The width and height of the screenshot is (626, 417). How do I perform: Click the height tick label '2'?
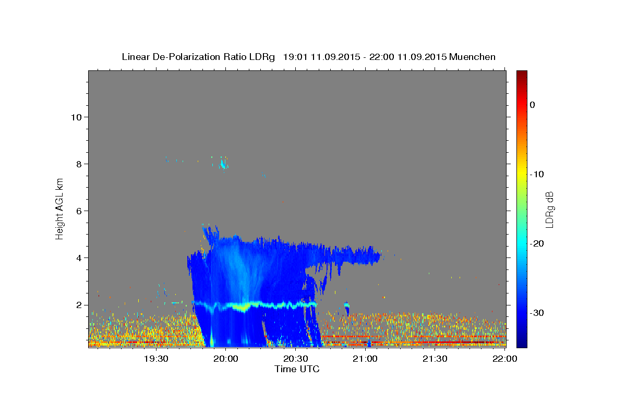pos(78,305)
